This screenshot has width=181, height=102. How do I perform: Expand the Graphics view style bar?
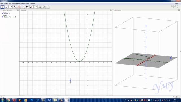click(x=20, y=10)
